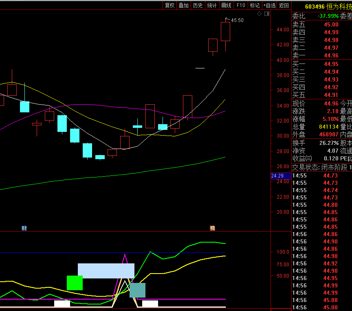Select 卖三 ask price 44.98
This screenshot has width=352, height=311.
click(x=331, y=40)
